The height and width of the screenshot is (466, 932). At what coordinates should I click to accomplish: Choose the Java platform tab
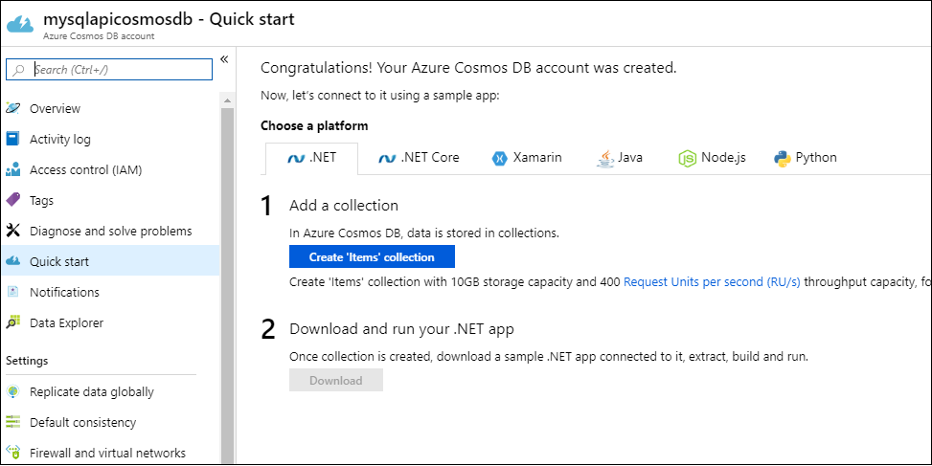[x=619, y=158]
